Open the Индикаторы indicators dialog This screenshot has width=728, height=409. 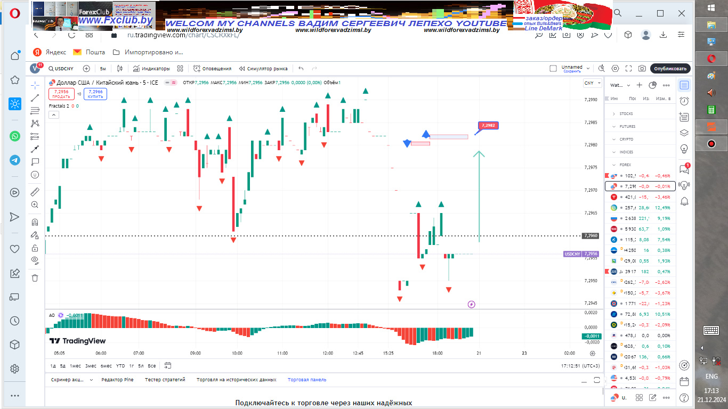(151, 69)
